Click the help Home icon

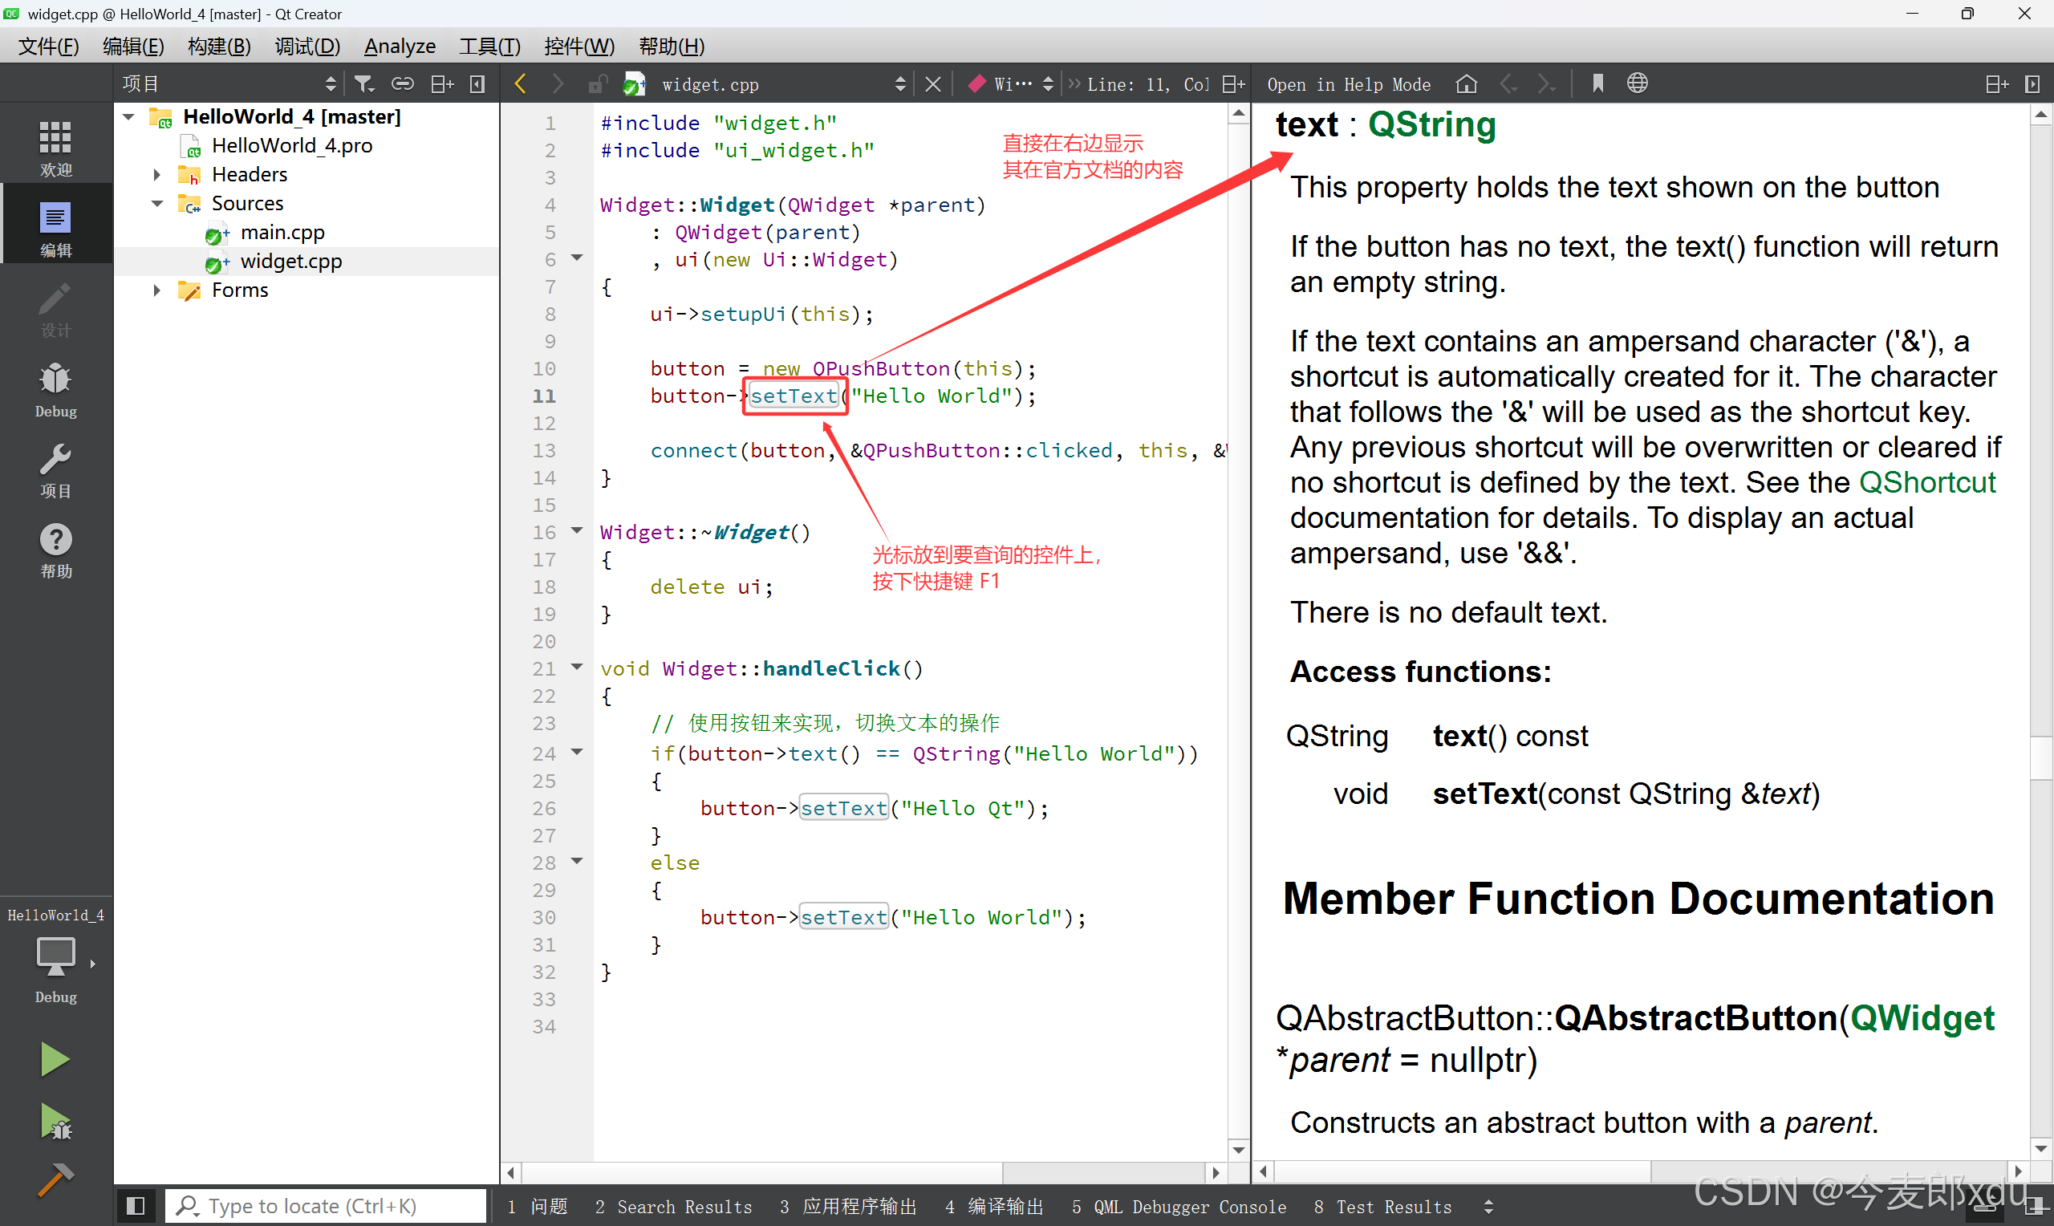[x=1466, y=84]
